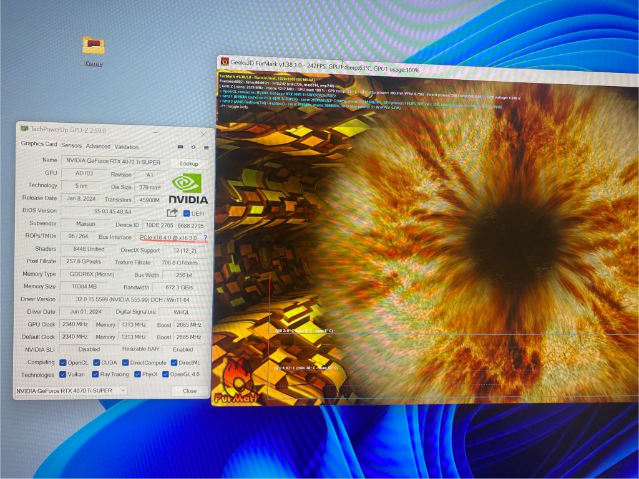Click the Lookup button
The width and height of the screenshot is (639, 479).
189,163
